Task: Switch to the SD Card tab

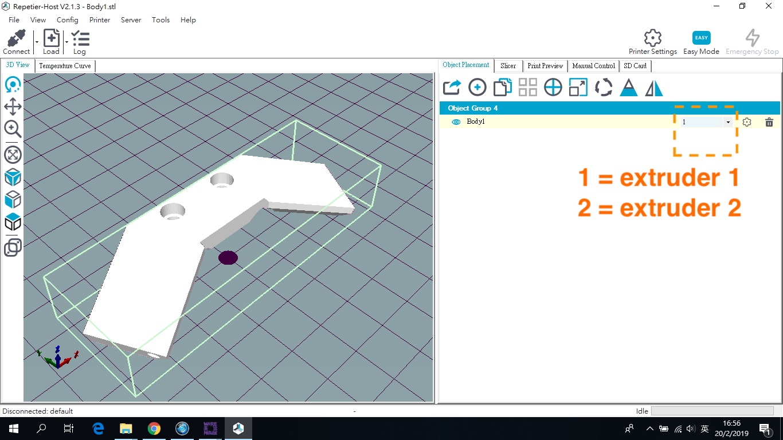Action: point(635,66)
